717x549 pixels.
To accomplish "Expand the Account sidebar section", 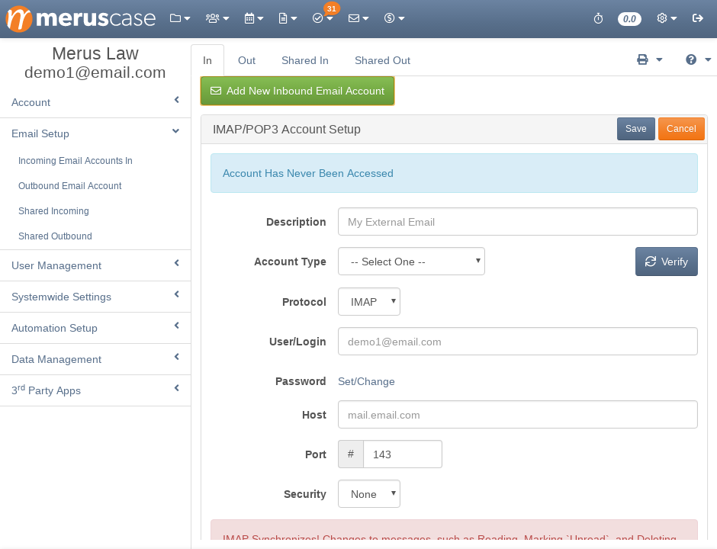I will click(95, 102).
